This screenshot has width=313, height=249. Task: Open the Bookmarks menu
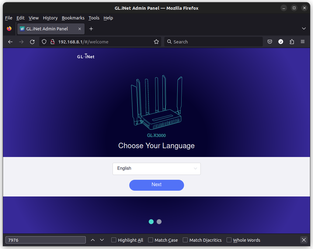[73, 18]
